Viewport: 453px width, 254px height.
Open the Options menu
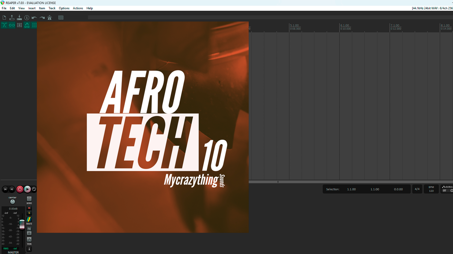[x=64, y=8]
